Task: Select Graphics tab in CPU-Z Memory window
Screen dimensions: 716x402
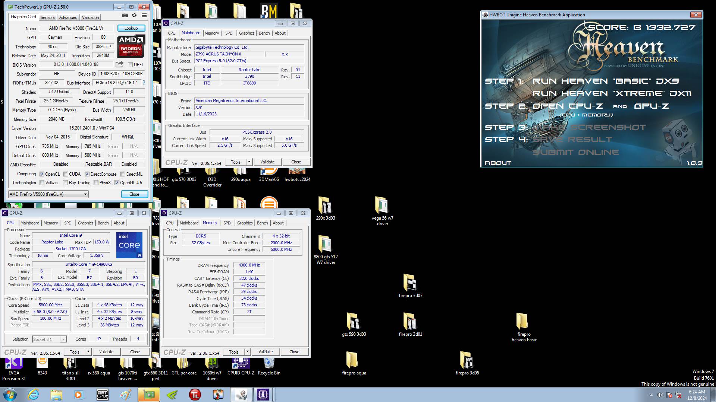Action: pos(245,223)
